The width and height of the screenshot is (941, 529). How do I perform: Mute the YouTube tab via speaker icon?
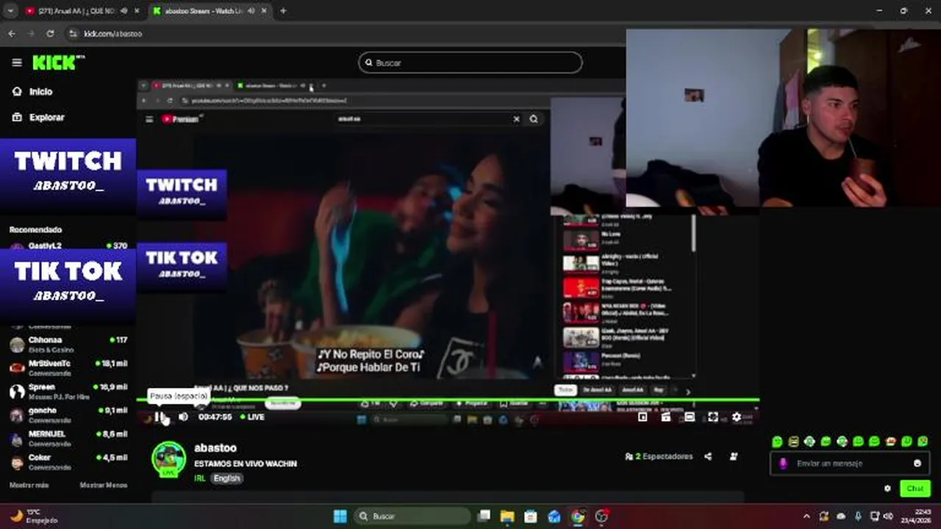point(123,11)
